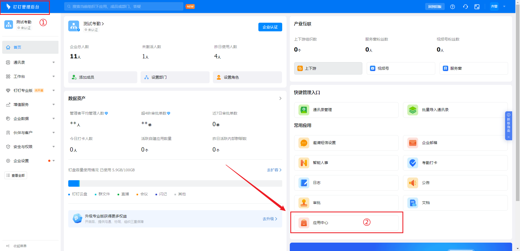Viewport: 520px width, 251px height.
Task: Click the 企业总人数 value 11人
Action: coord(75,56)
